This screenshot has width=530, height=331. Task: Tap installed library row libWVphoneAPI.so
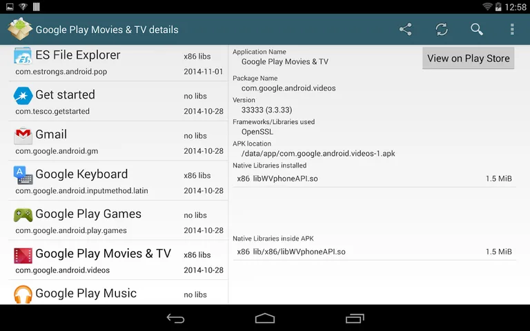click(x=374, y=179)
